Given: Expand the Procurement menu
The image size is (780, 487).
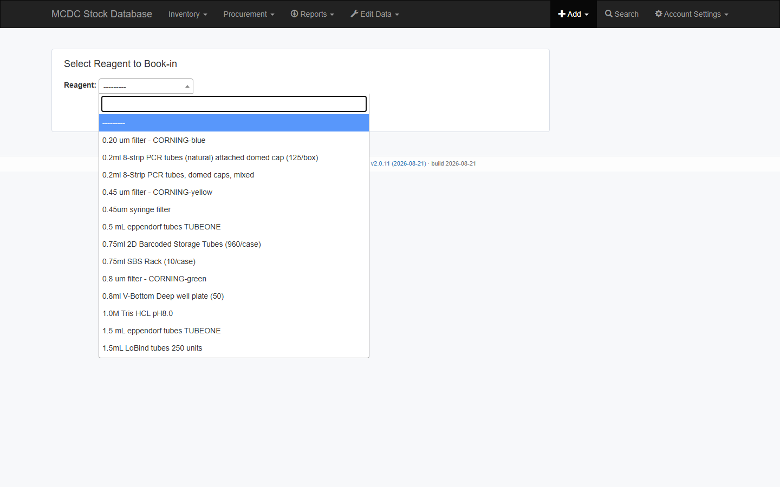Looking at the screenshot, I should click(x=249, y=14).
